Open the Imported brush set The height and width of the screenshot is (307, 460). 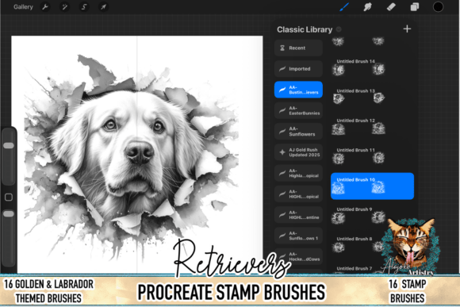[298, 69]
